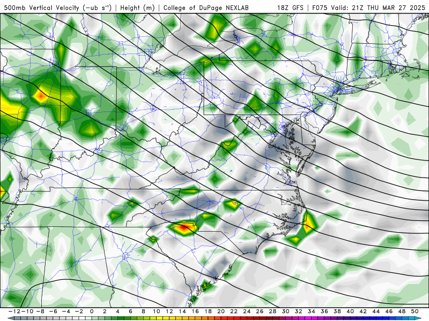The height and width of the screenshot is (321, 429).
Task: Click the 'Valid: 21Z THU MAR 27 2025' text
Action: click(x=378, y=7)
